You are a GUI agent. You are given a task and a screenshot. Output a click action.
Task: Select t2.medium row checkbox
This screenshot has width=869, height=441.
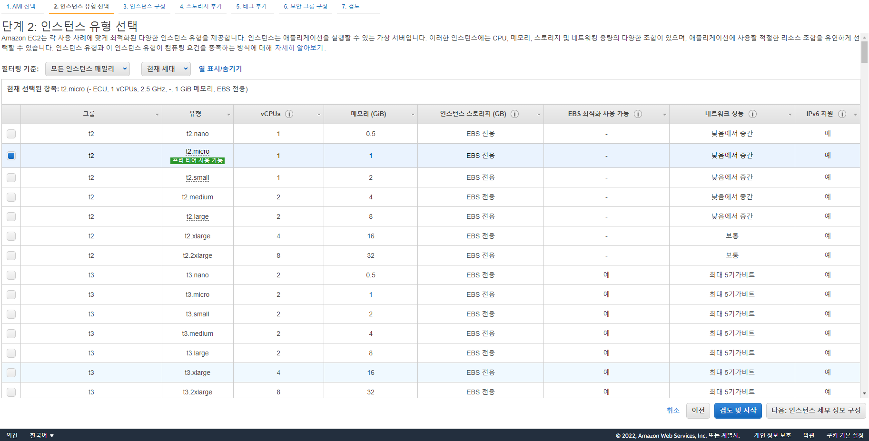tap(11, 197)
